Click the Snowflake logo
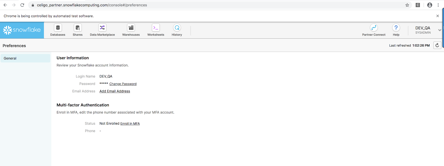 [22, 30]
